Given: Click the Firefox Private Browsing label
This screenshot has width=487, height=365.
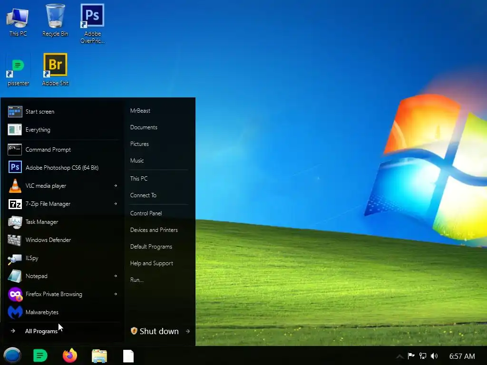Looking at the screenshot, I should pyautogui.click(x=54, y=294).
